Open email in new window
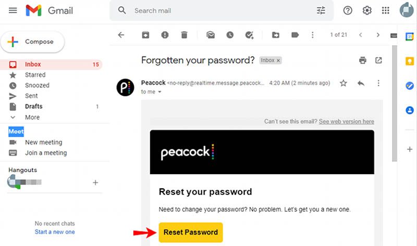The height and width of the screenshot is (246, 417). 379,60
